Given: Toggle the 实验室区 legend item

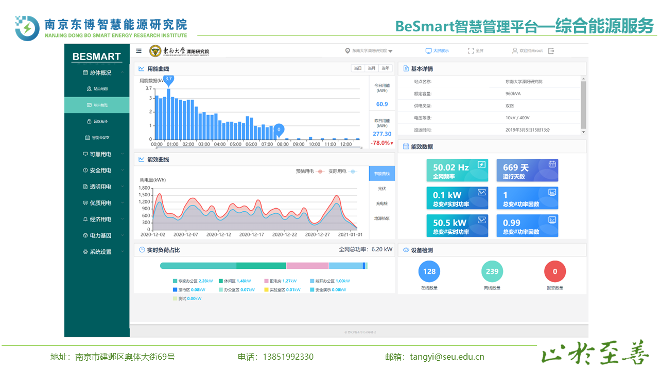Looking at the screenshot, I should pos(282,290).
